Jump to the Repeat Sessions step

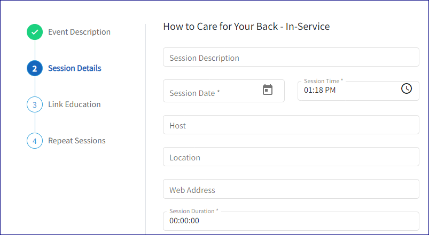tap(76, 141)
